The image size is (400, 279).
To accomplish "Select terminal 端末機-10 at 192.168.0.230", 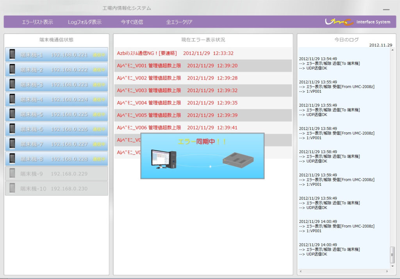I will (x=56, y=189).
